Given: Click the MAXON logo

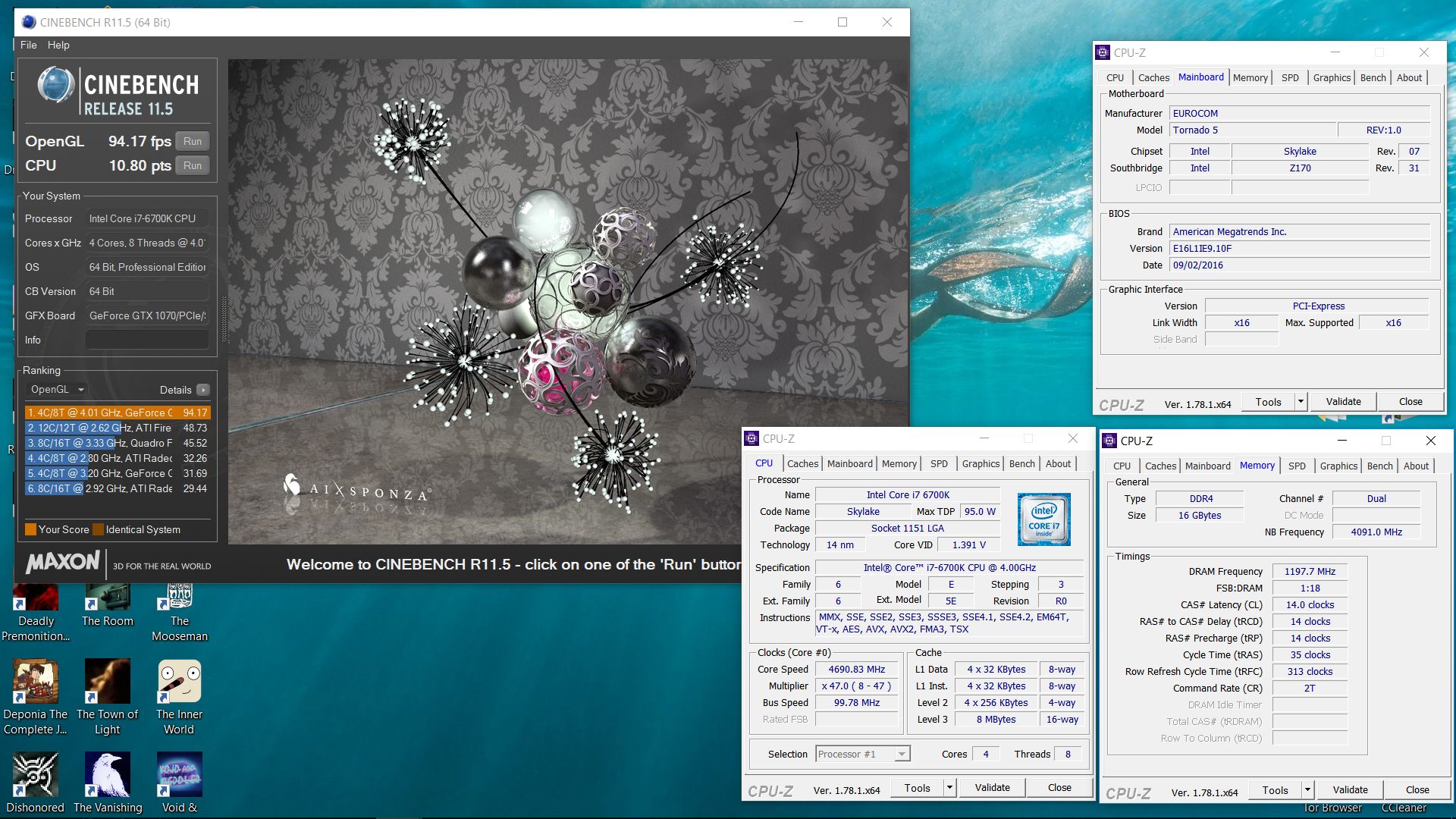Looking at the screenshot, I should point(63,562).
